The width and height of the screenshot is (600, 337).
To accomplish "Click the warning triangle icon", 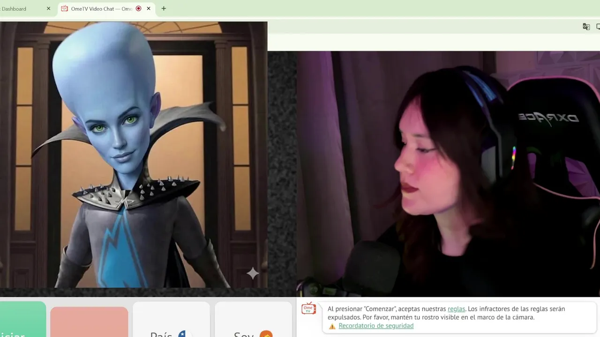I will (332, 326).
